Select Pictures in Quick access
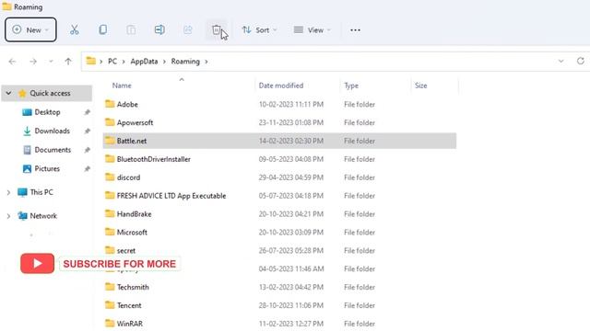590x331 pixels. pos(47,168)
